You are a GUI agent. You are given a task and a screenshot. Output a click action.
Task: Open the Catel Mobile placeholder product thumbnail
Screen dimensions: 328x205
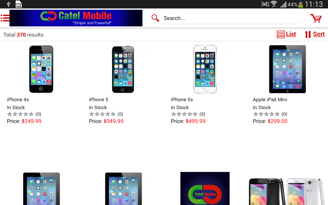205,188
